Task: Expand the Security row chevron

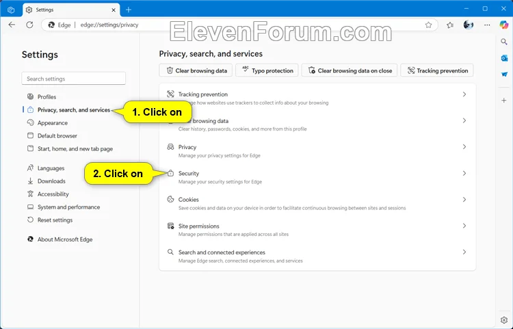Action: pos(464,173)
